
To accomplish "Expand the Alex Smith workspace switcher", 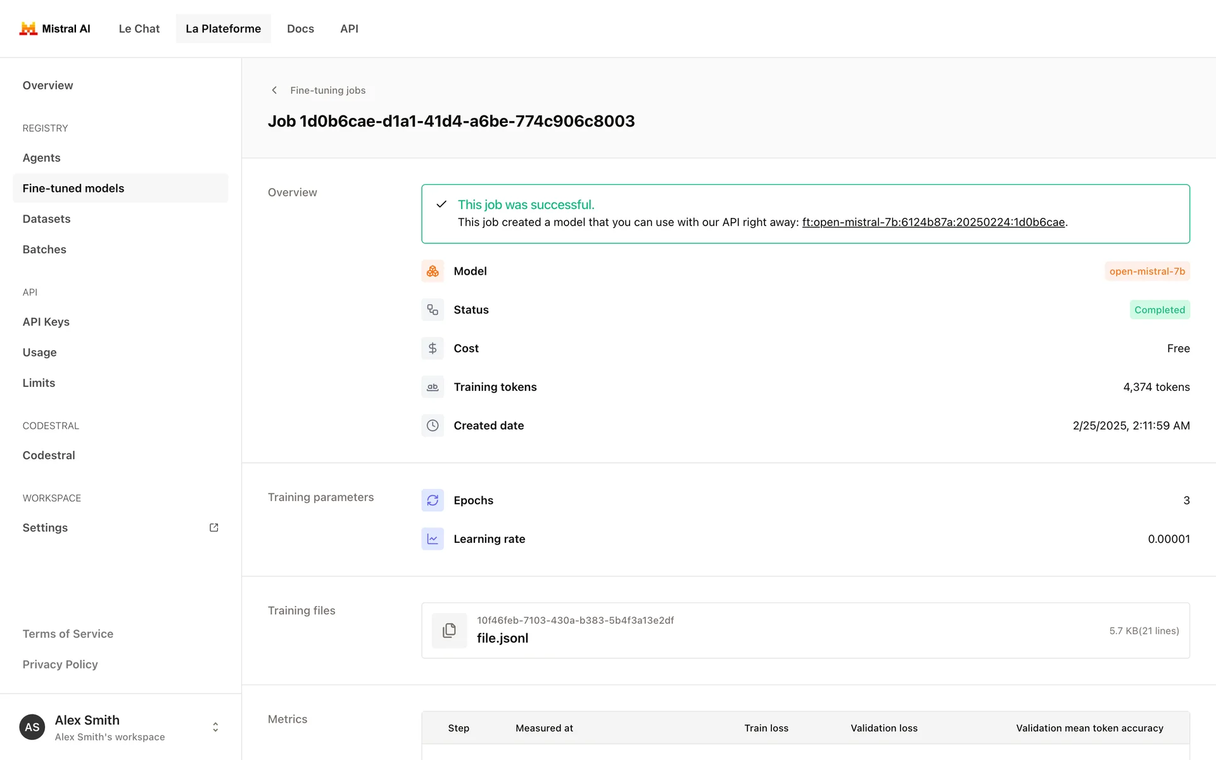I will click(x=215, y=727).
